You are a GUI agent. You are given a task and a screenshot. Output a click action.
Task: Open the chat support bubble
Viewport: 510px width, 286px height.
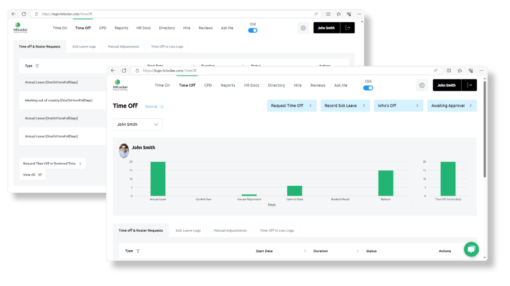point(471,249)
